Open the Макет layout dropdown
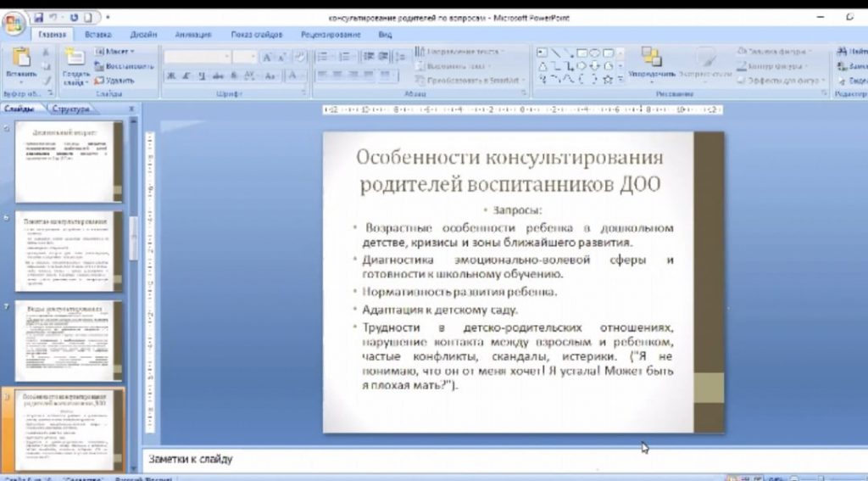The width and height of the screenshot is (868, 481). [117, 52]
